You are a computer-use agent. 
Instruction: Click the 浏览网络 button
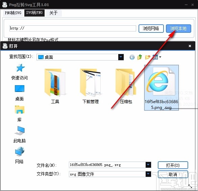(151, 28)
